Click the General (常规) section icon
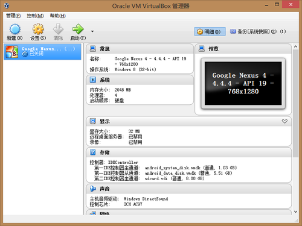 93,49
